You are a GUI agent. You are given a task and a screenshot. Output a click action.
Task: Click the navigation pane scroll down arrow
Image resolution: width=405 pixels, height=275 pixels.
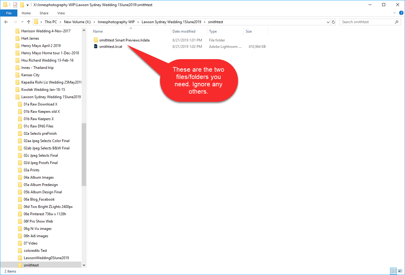(x=84, y=265)
